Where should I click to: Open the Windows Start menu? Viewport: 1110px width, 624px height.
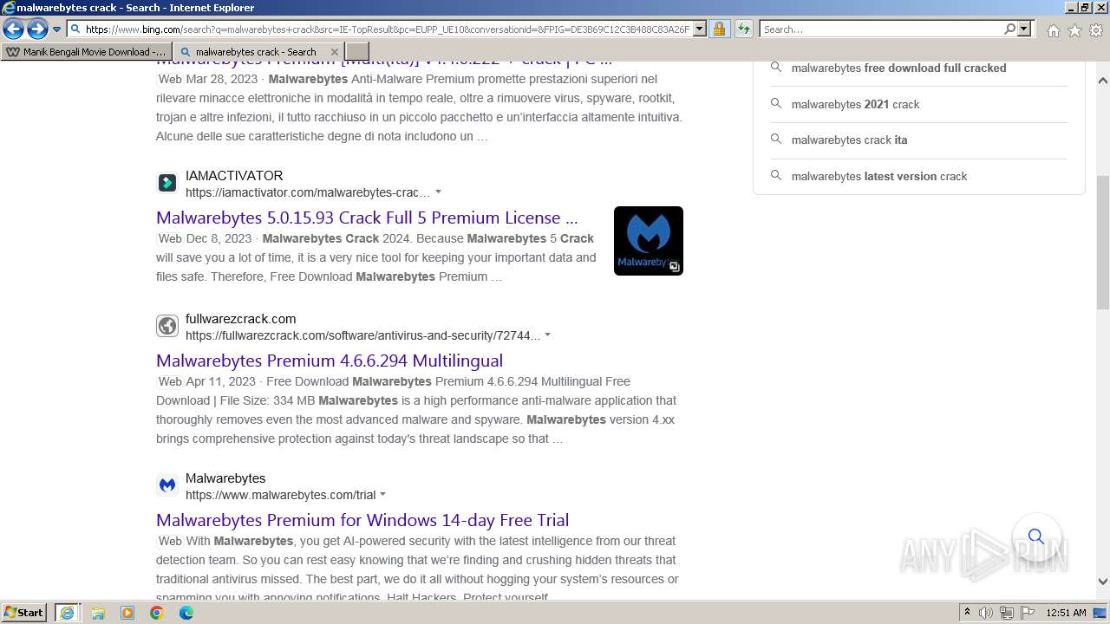coord(24,612)
